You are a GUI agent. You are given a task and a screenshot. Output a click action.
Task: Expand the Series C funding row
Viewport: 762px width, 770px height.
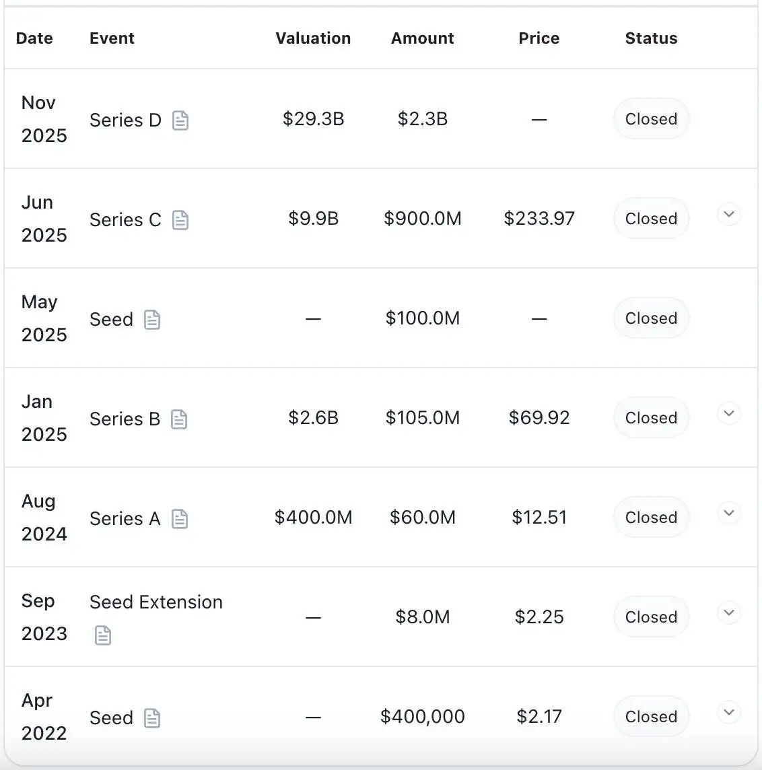tap(728, 214)
